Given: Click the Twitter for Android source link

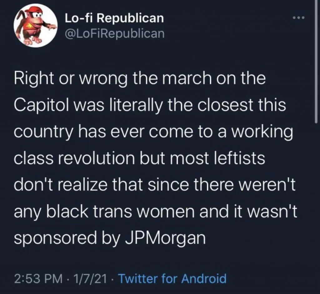Looking at the screenshot, I should 172,278.
